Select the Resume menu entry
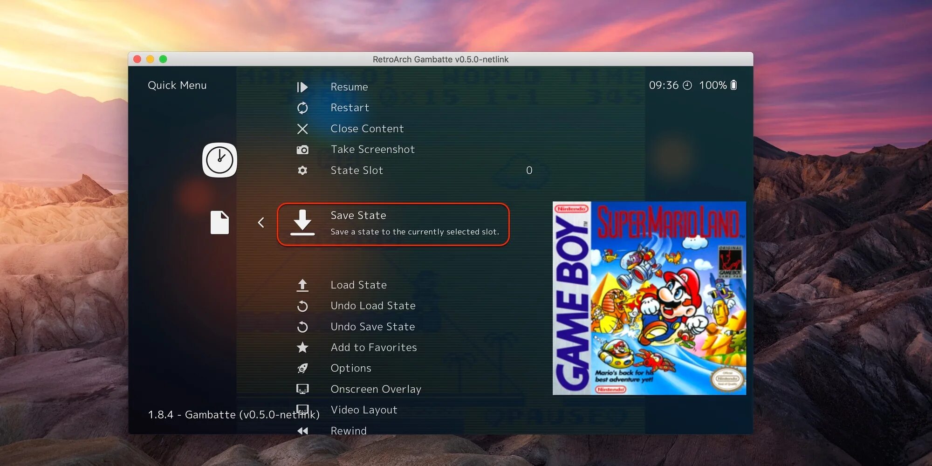Viewport: 932px width, 466px height. 349,87
